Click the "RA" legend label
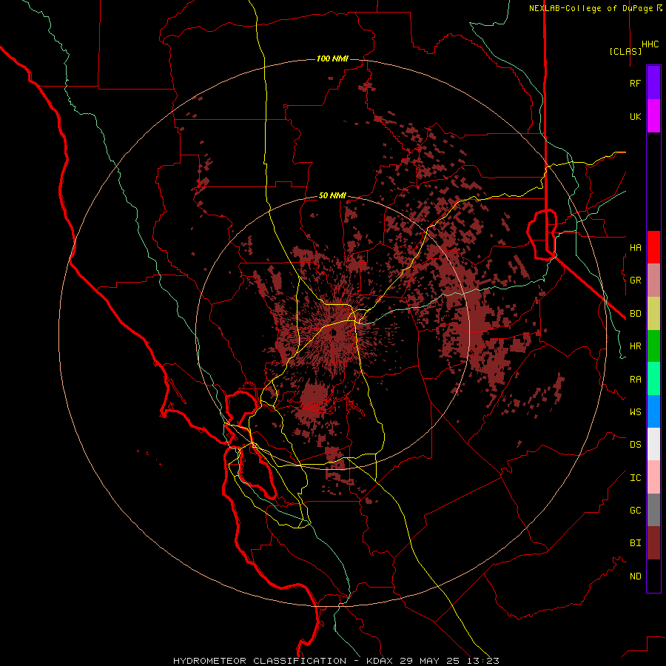Viewport: 666px width, 666px height. click(635, 380)
